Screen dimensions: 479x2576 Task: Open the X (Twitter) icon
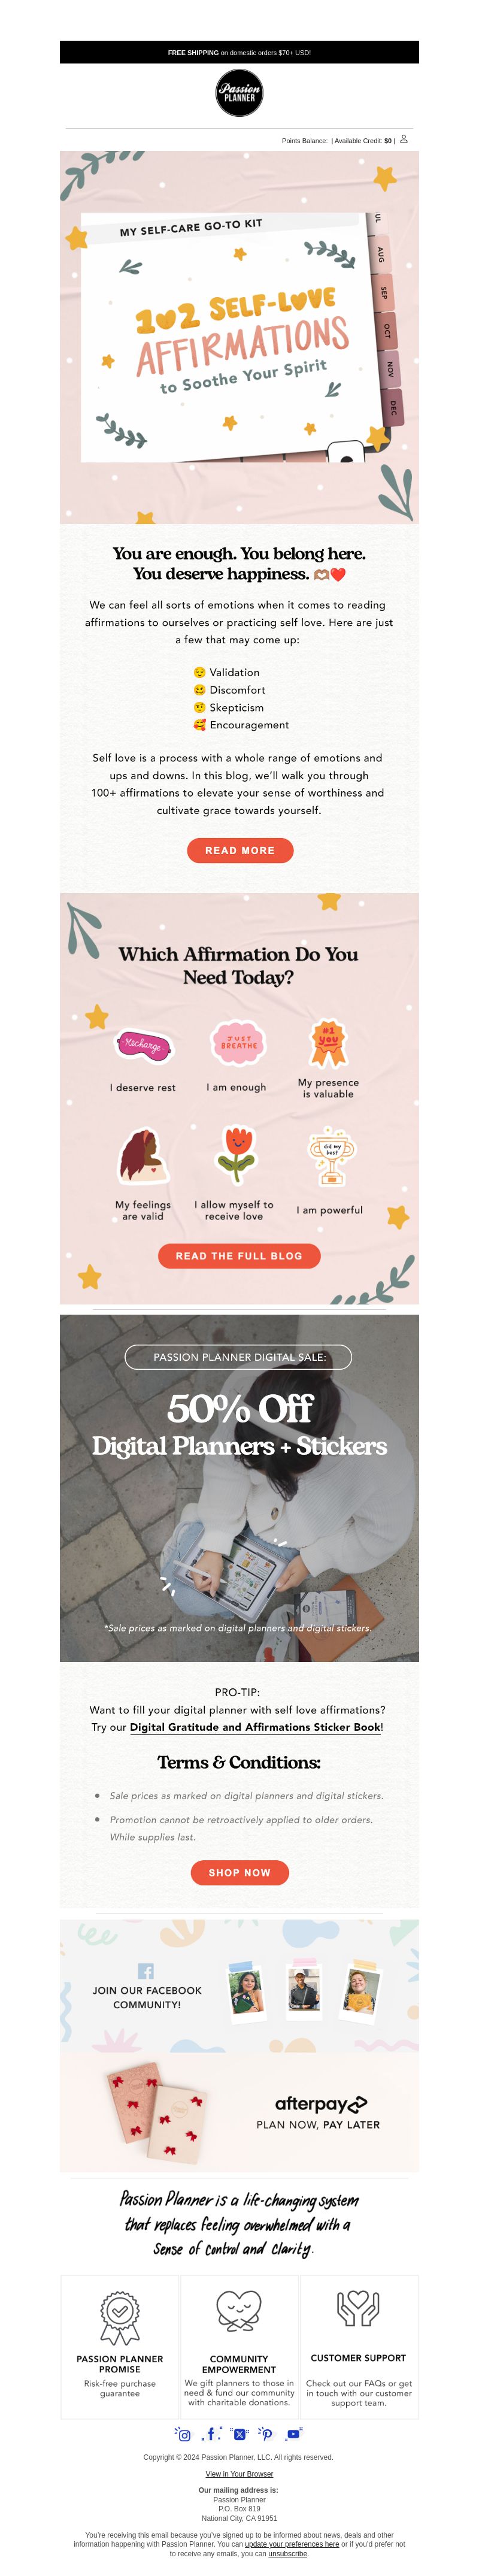(x=239, y=2434)
